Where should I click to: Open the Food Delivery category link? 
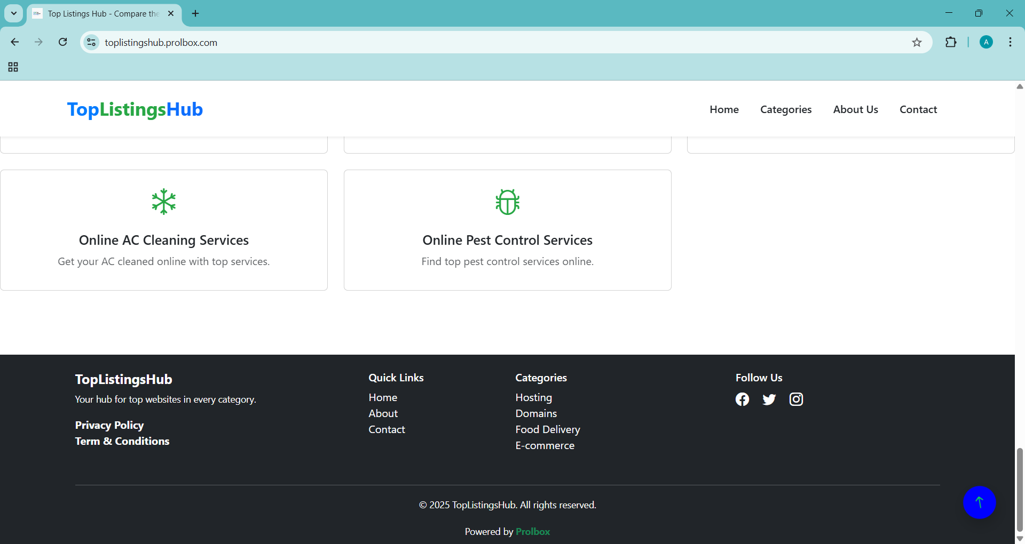[x=547, y=429]
